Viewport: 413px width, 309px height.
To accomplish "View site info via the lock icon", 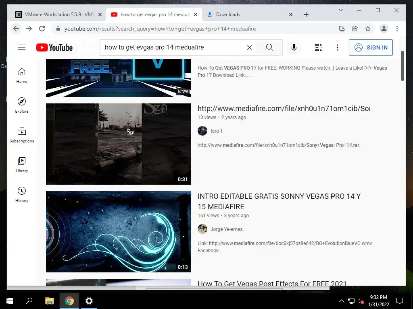I will coord(58,29).
